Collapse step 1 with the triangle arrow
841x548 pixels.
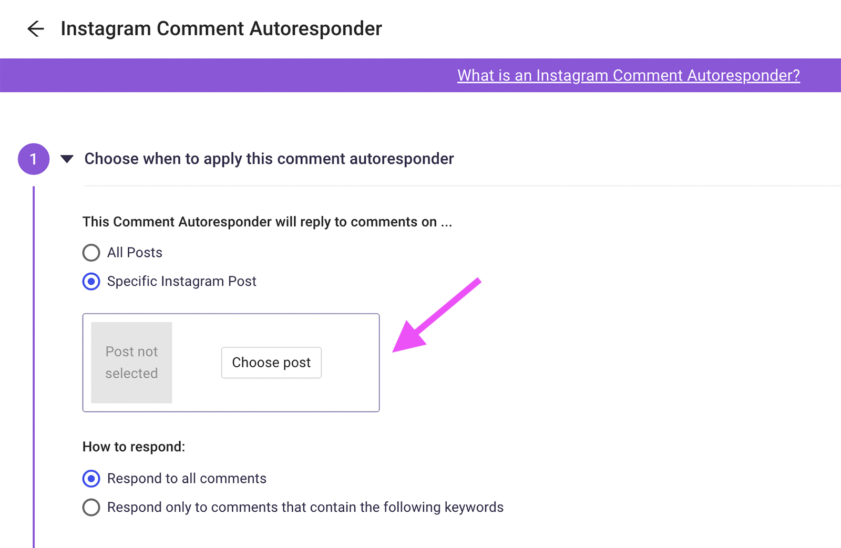pos(67,159)
